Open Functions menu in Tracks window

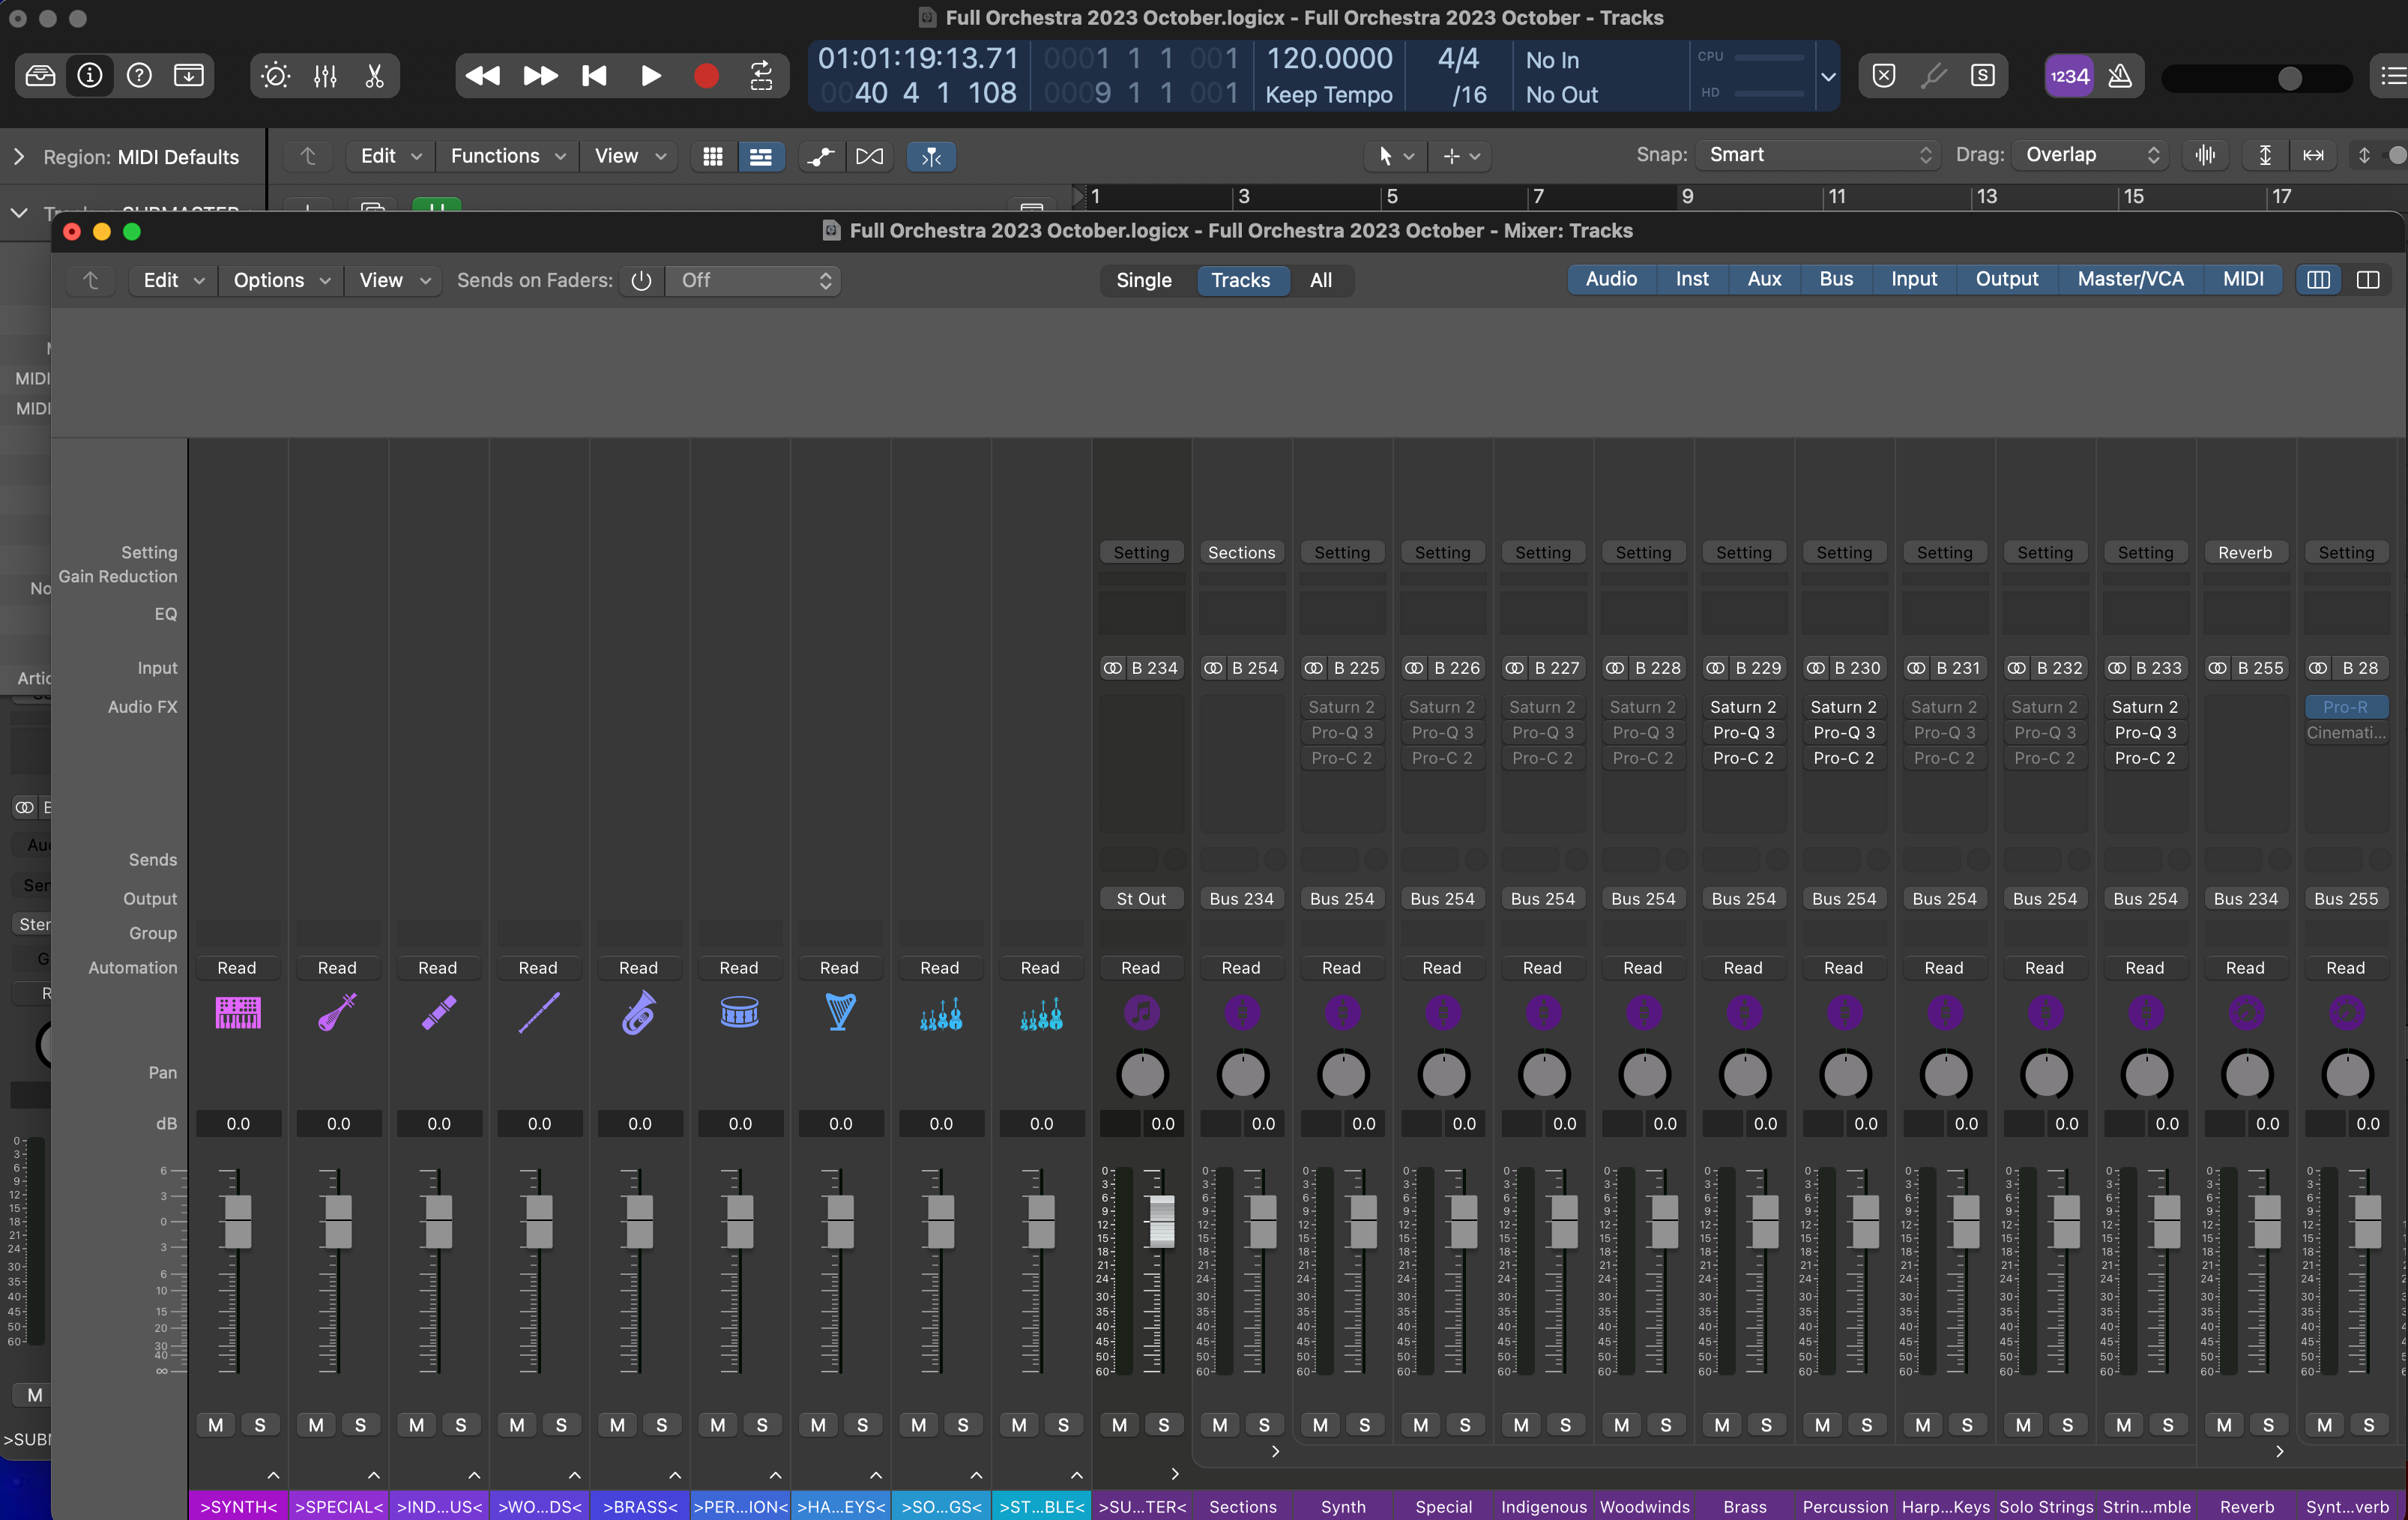(507, 157)
